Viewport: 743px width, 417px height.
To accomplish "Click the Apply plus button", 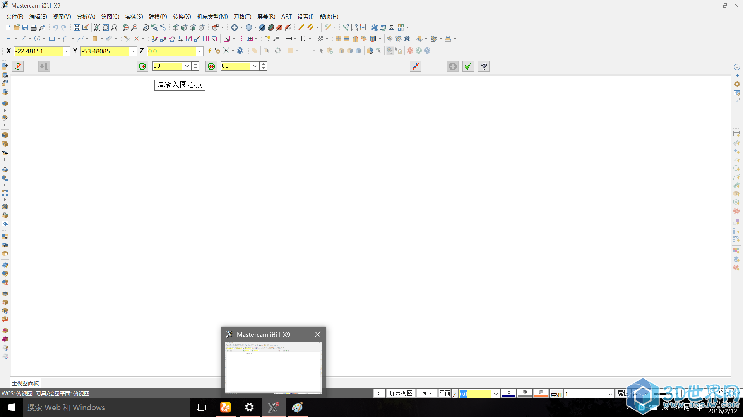I will [453, 66].
